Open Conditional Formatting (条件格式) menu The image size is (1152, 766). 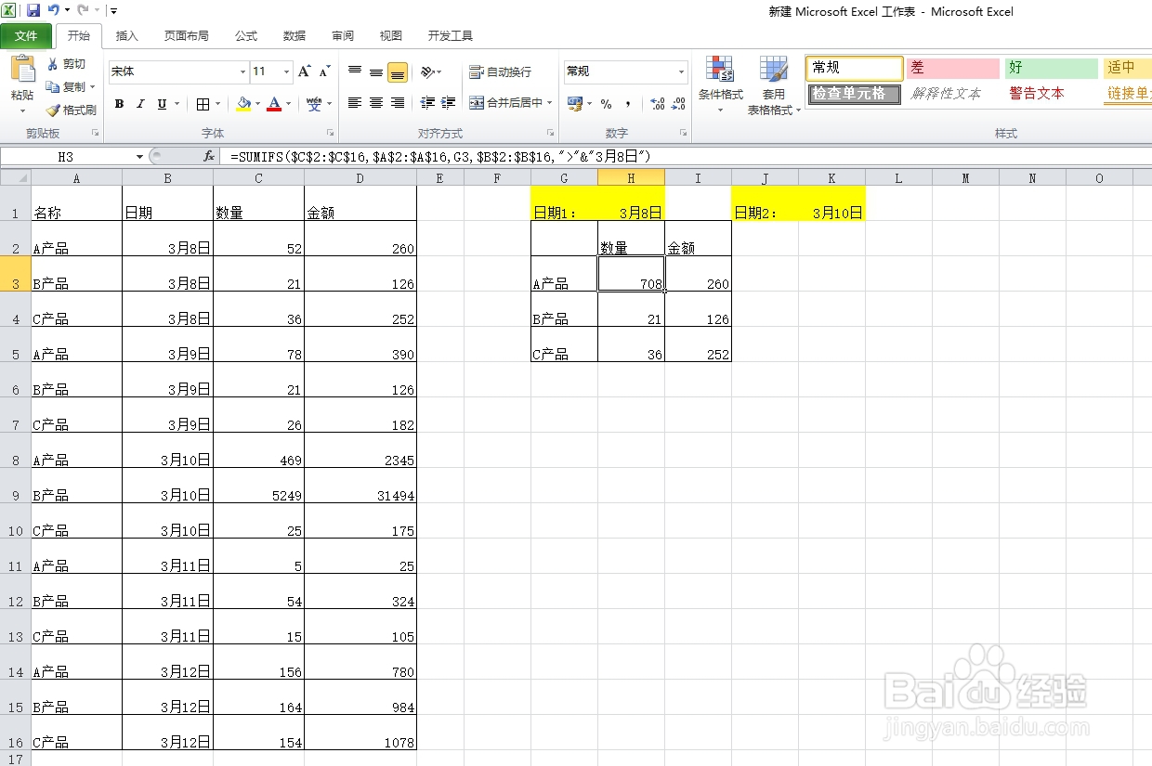coord(721,85)
